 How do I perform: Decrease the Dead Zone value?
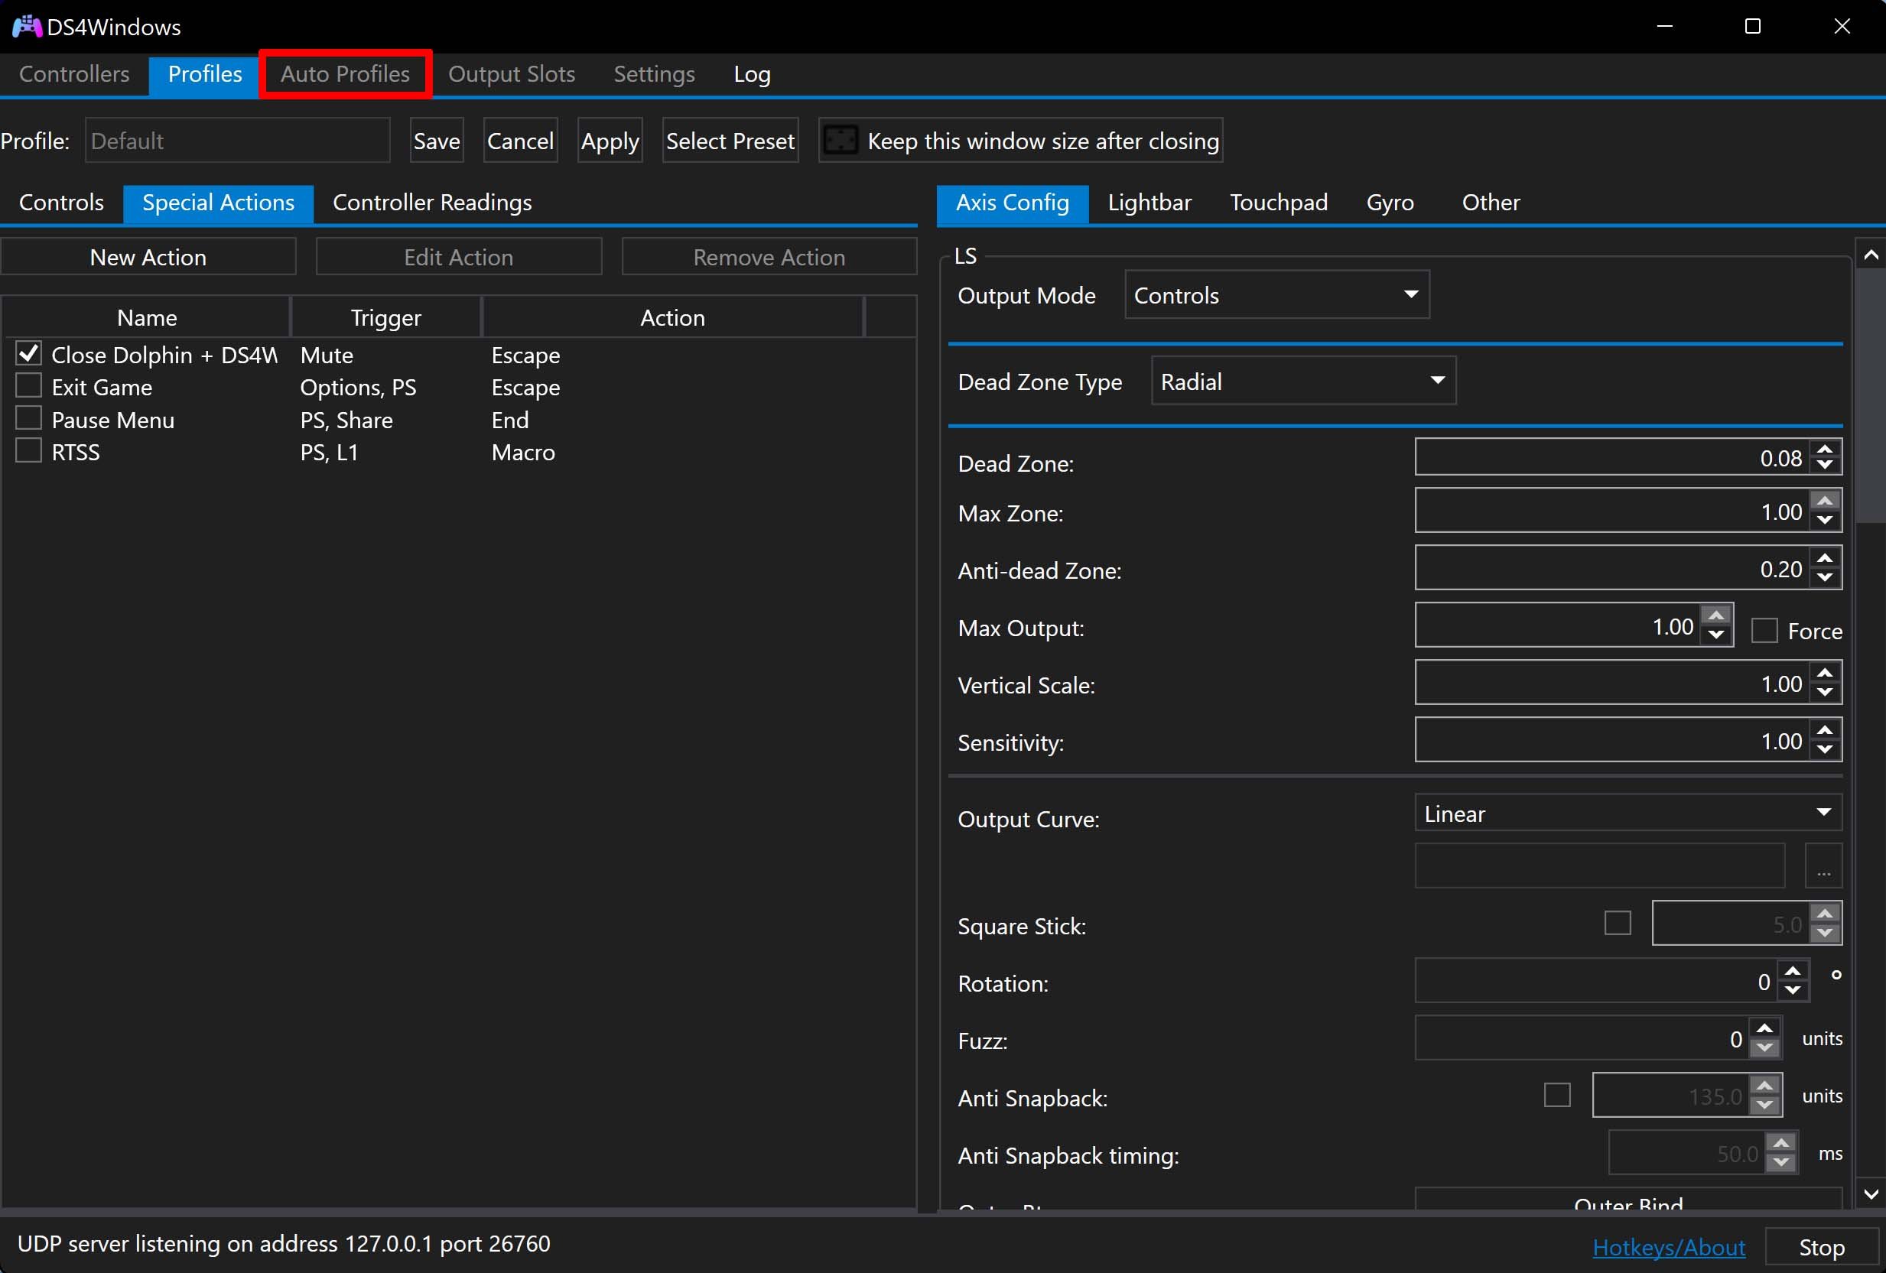1824,466
